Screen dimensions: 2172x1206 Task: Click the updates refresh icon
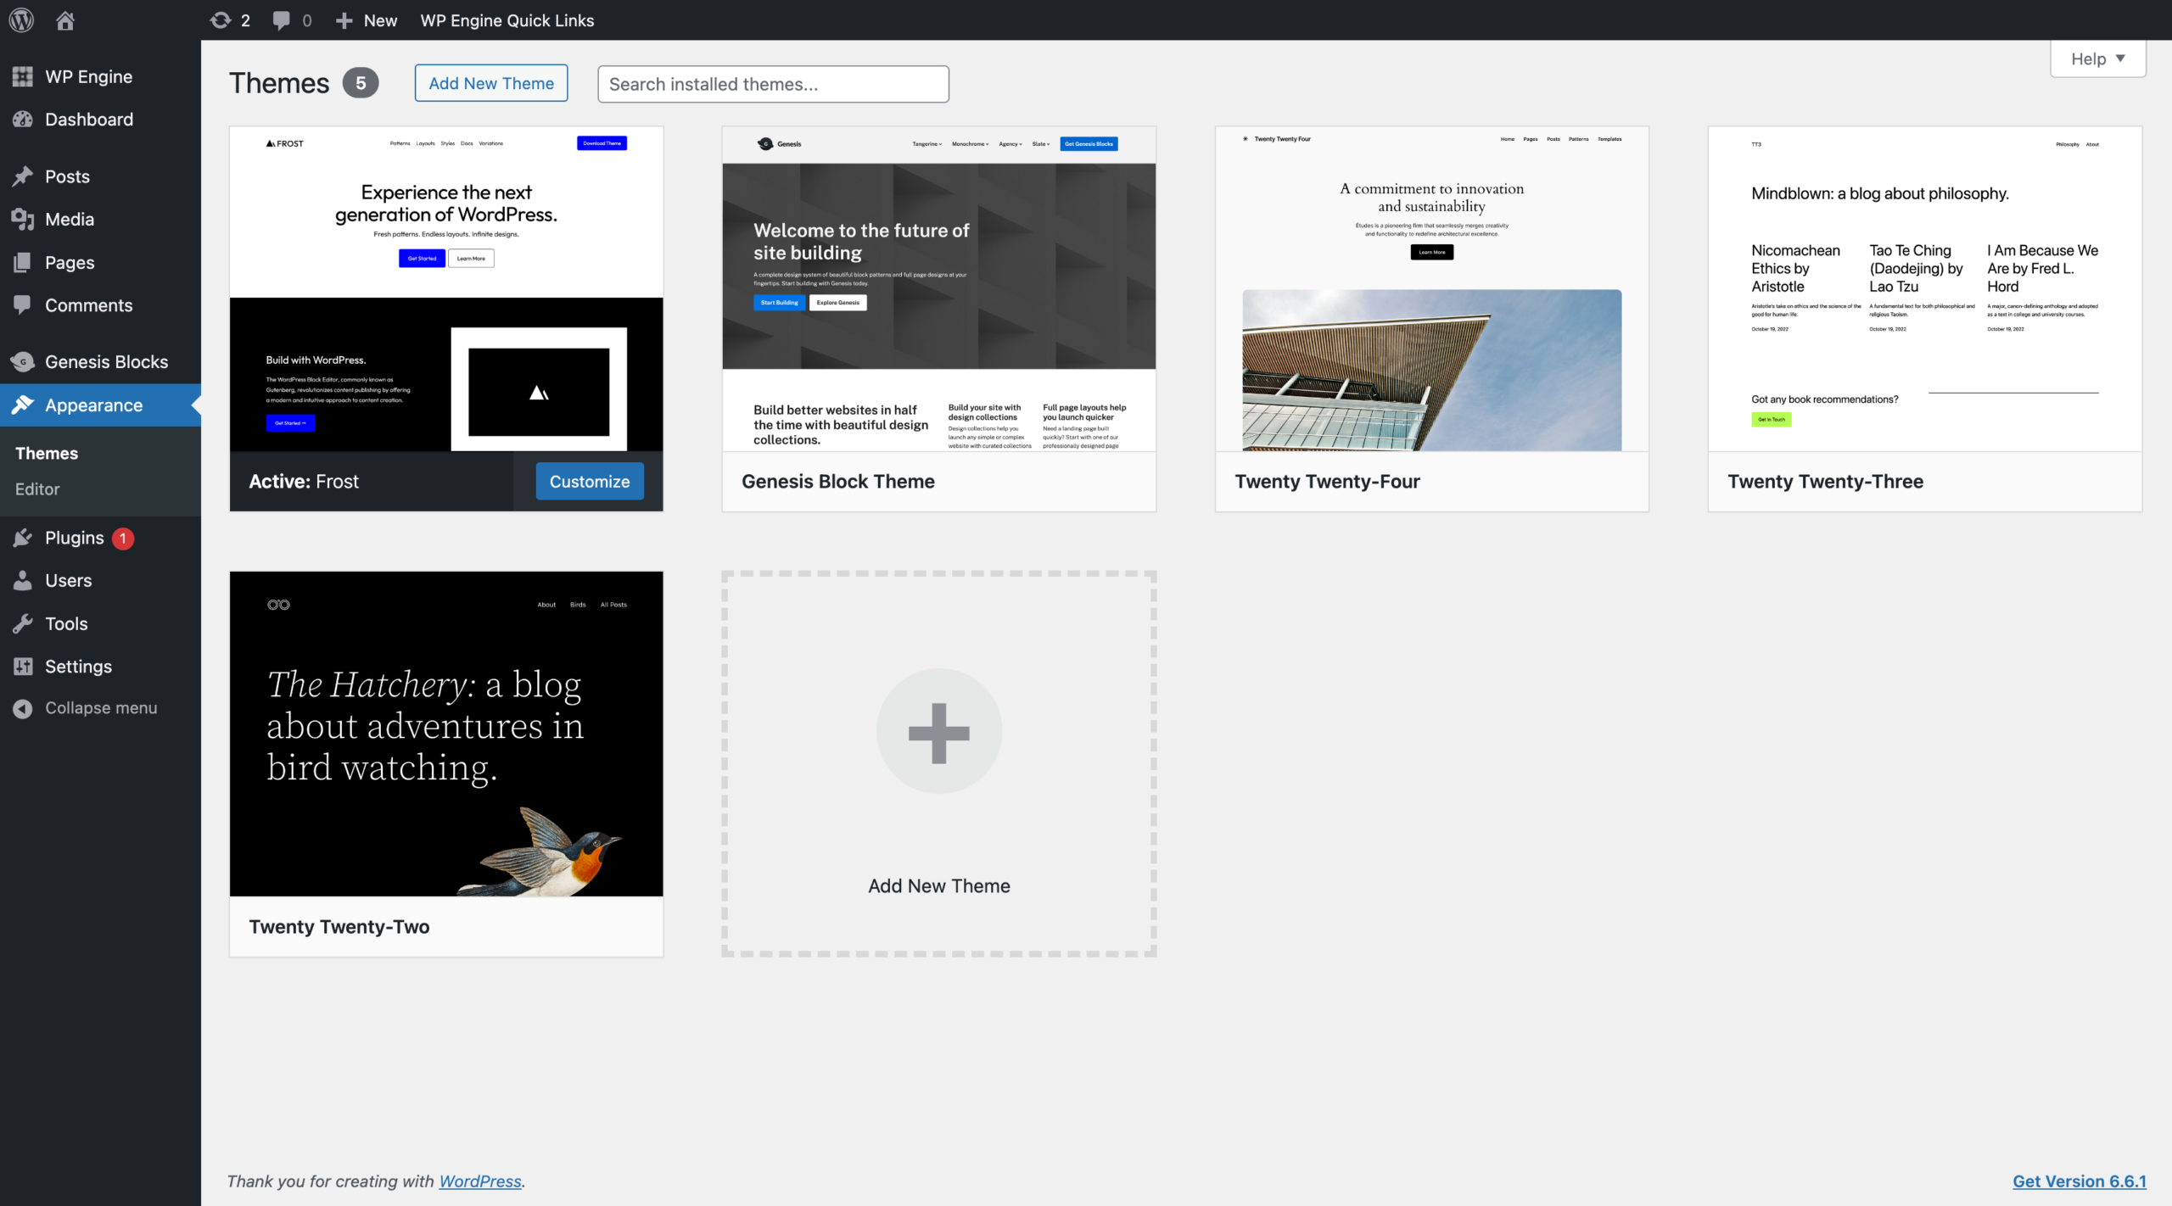coord(221,20)
